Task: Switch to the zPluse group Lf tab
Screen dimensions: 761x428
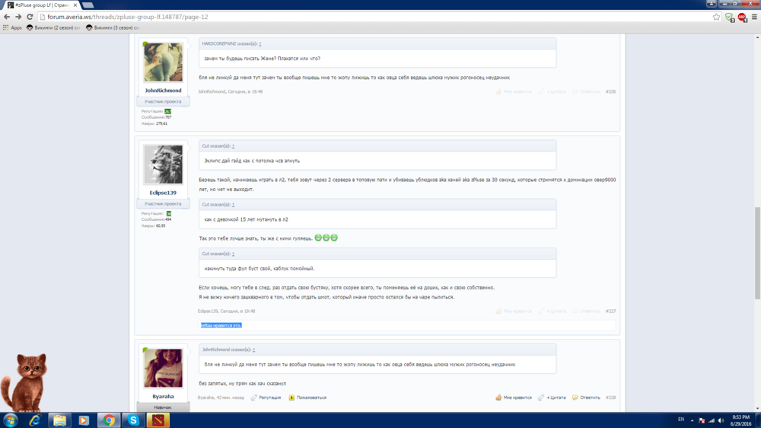Action: click(x=37, y=5)
